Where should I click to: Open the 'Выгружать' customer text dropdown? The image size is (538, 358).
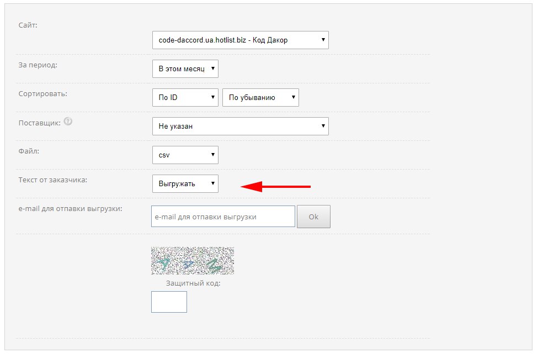pos(185,184)
